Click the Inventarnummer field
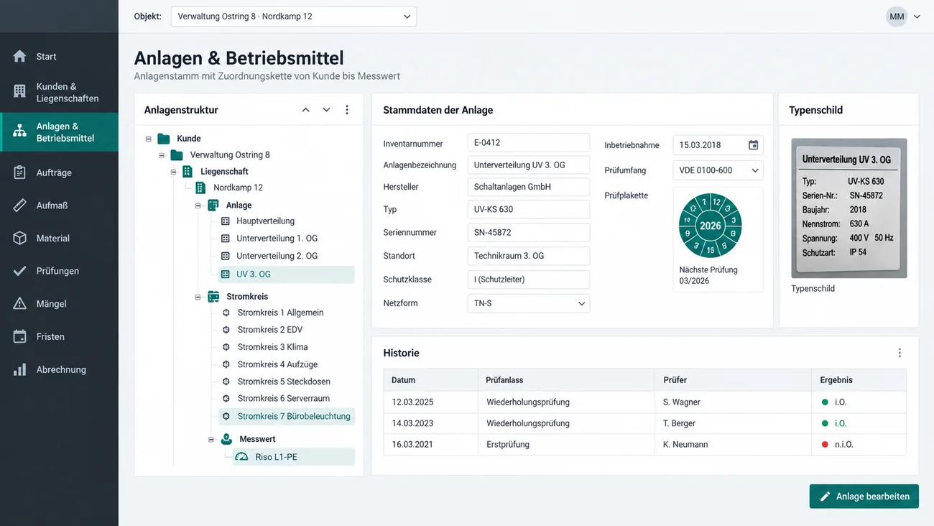 pos(528,143)
